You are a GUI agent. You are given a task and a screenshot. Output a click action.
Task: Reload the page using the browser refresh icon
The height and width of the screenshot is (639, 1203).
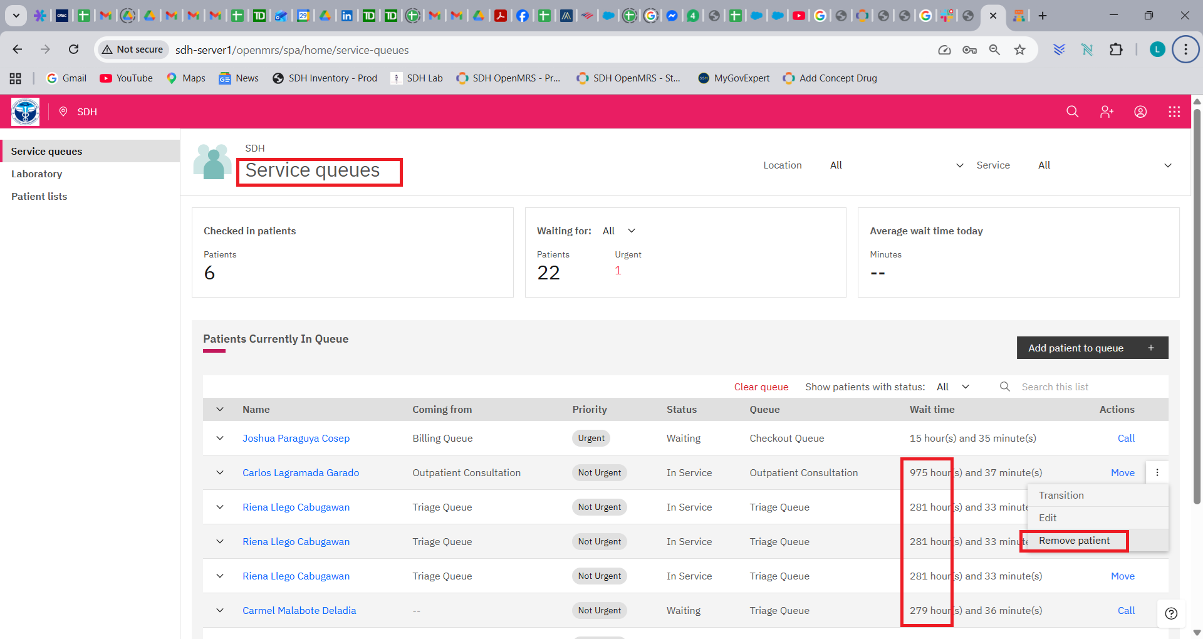coord(73,49)
